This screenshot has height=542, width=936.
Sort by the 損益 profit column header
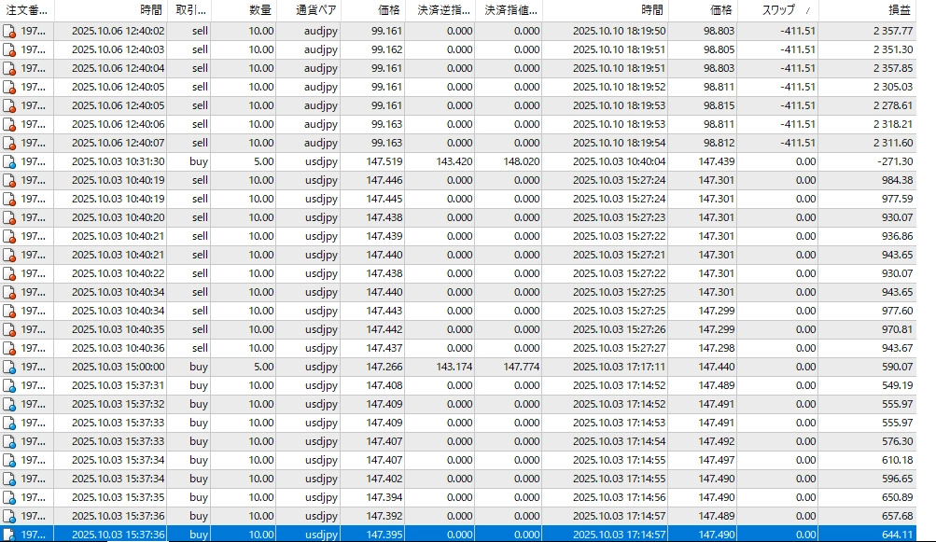point(867,10)
